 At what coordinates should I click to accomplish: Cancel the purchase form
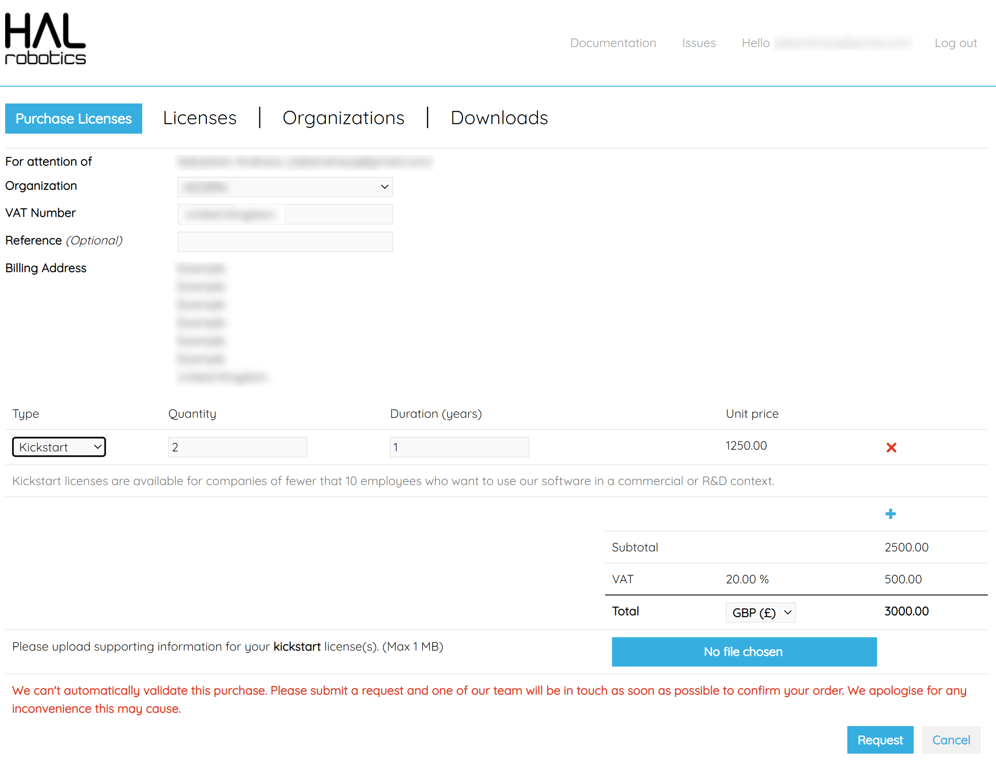(x=951, y=740)
